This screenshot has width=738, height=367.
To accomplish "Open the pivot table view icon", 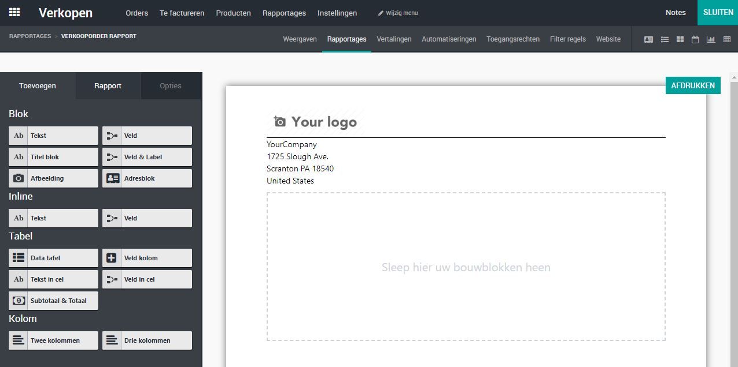I will (726, 39).
